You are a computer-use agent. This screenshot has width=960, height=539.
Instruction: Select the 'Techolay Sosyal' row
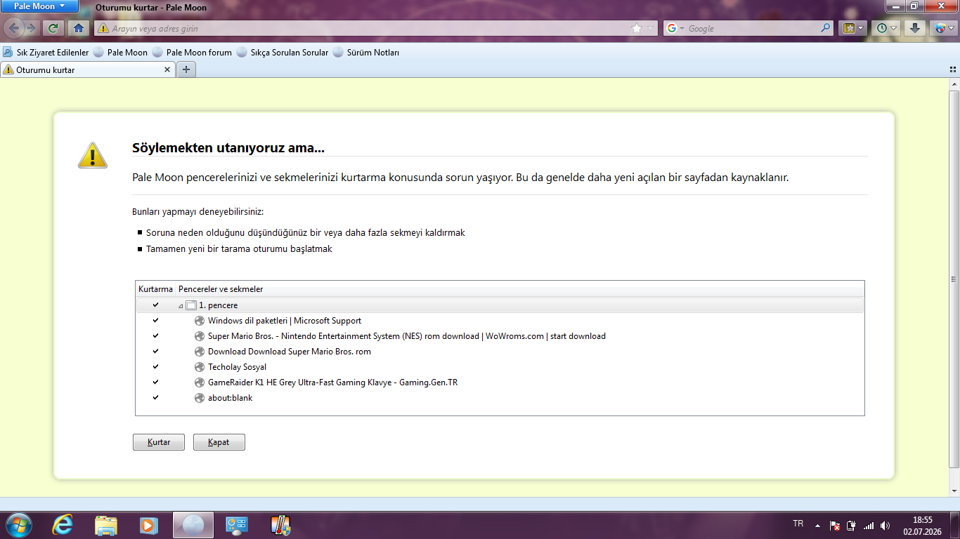(500, 367)
